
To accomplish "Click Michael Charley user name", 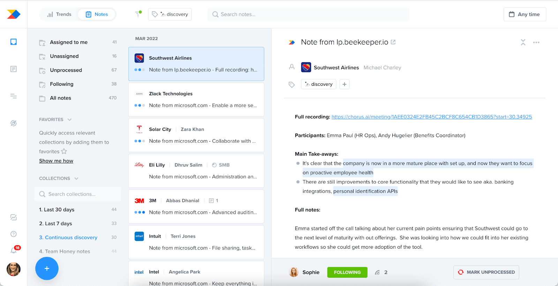I will [x=382, y=68].
